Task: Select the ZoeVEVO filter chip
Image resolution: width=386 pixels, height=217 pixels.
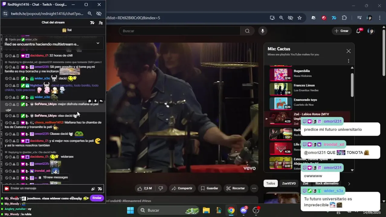Action: click(x=289, y=184)
